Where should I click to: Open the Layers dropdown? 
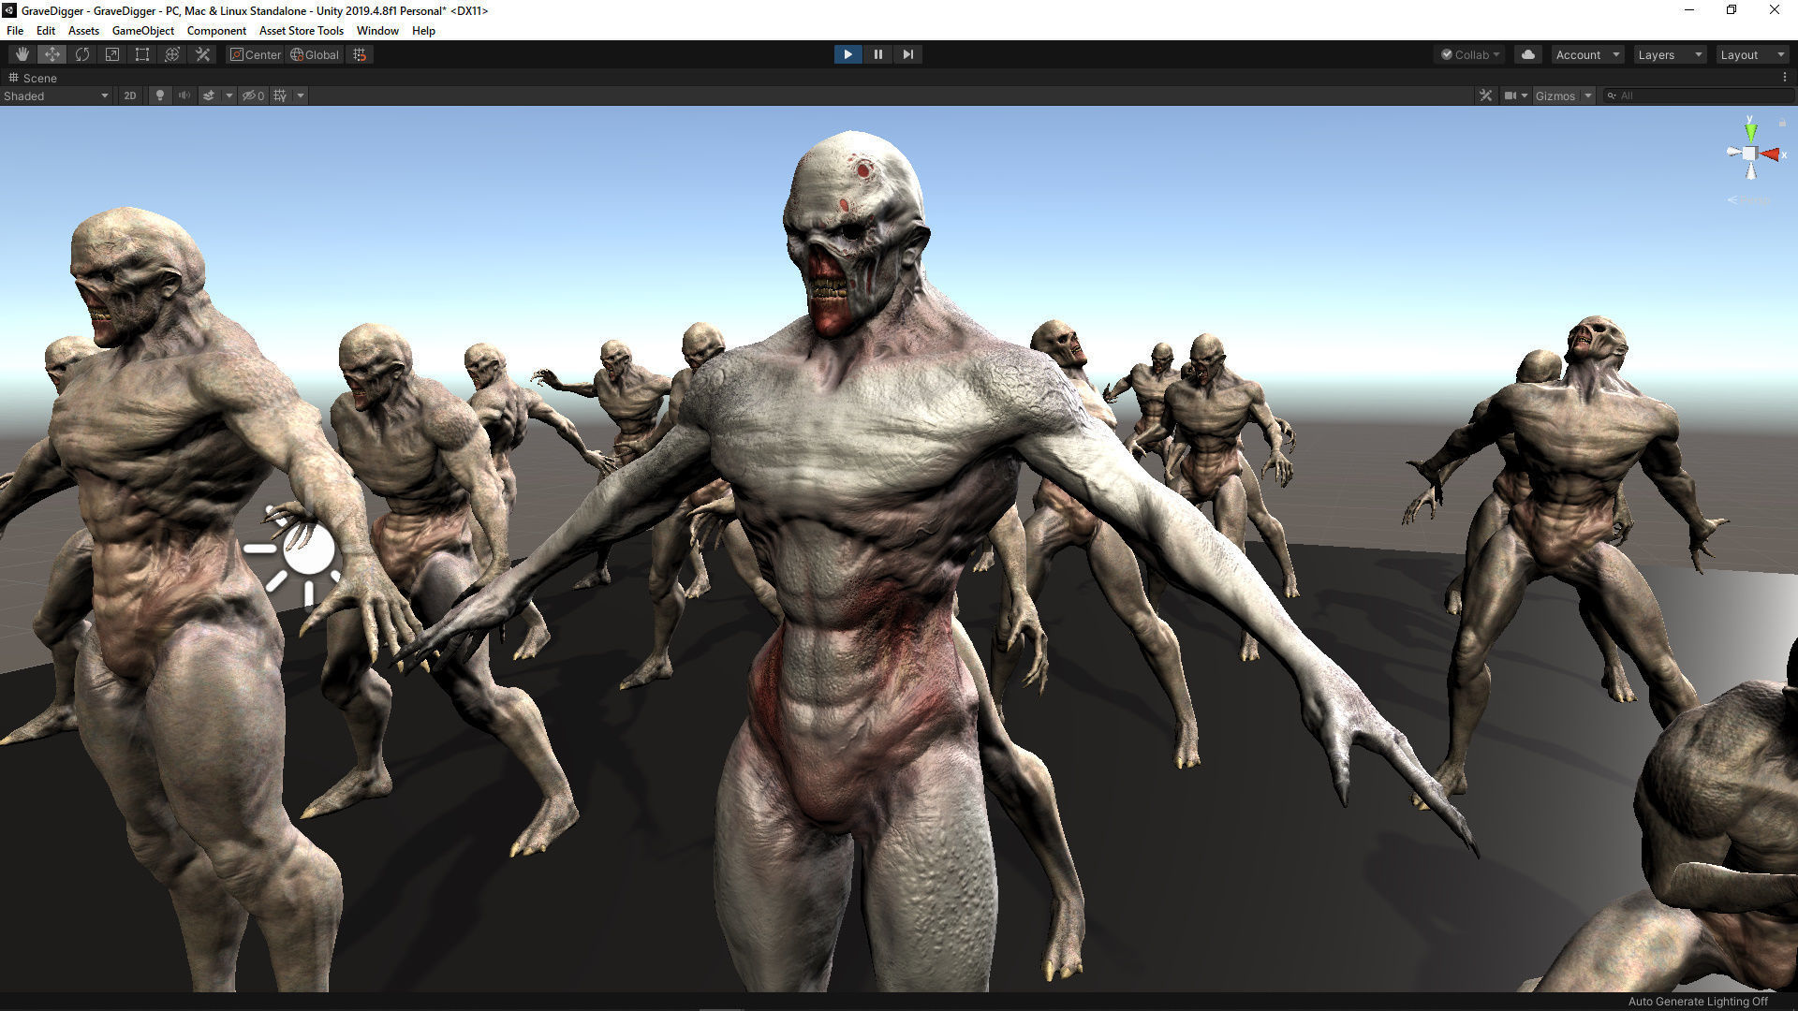1669,54
